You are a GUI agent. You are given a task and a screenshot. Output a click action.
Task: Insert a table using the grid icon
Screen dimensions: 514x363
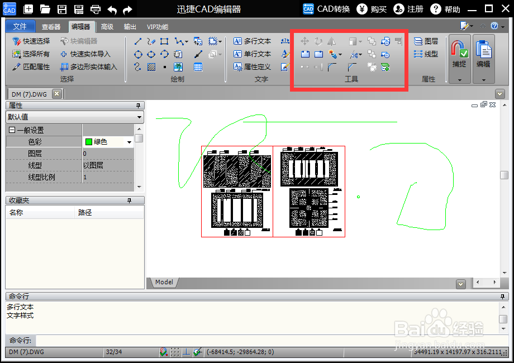pos(198,67)
